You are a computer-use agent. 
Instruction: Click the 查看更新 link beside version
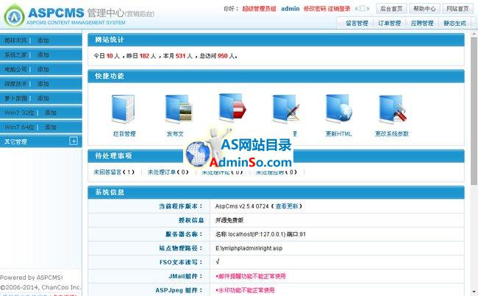[x=287, y=206]
